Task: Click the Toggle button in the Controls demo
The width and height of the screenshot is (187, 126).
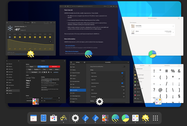Action: click(30, 69)
